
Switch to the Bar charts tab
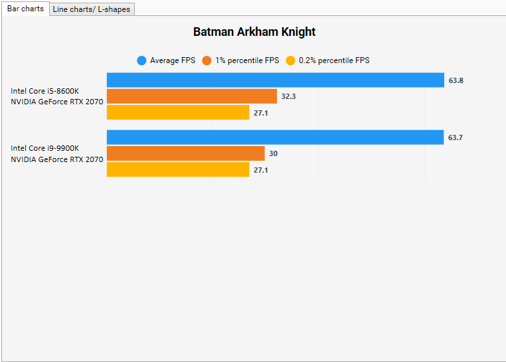click(25, 9)
